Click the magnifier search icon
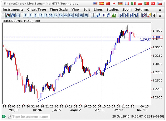The height and width of the screenshot is (121, 166). 9,116
